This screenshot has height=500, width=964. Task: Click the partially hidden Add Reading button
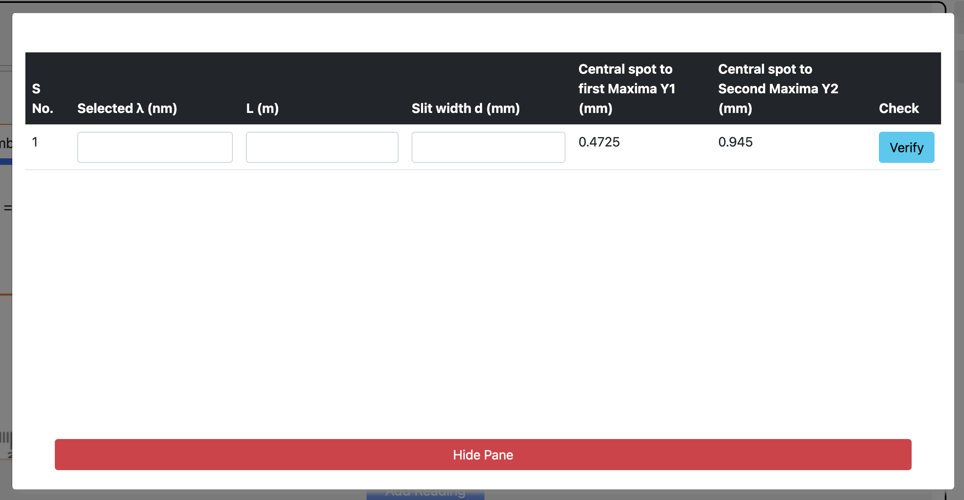tap(425, 494)
